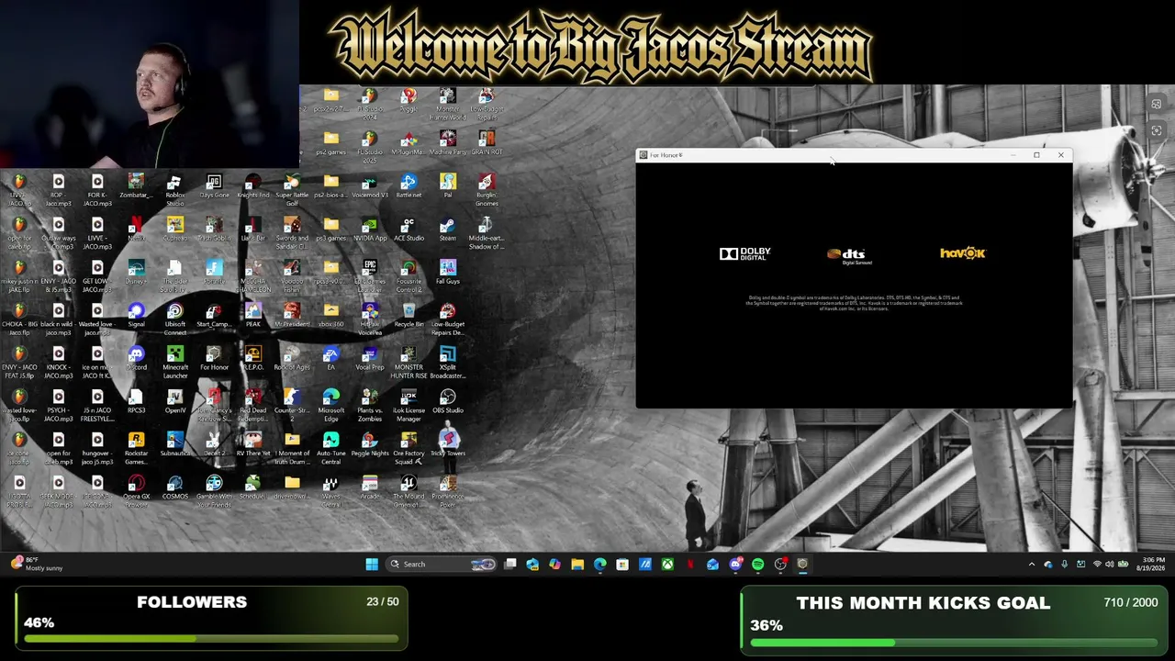Launch Steam from the desktop
Screen dimensions: 1175x661
click(x=447, y=229)
